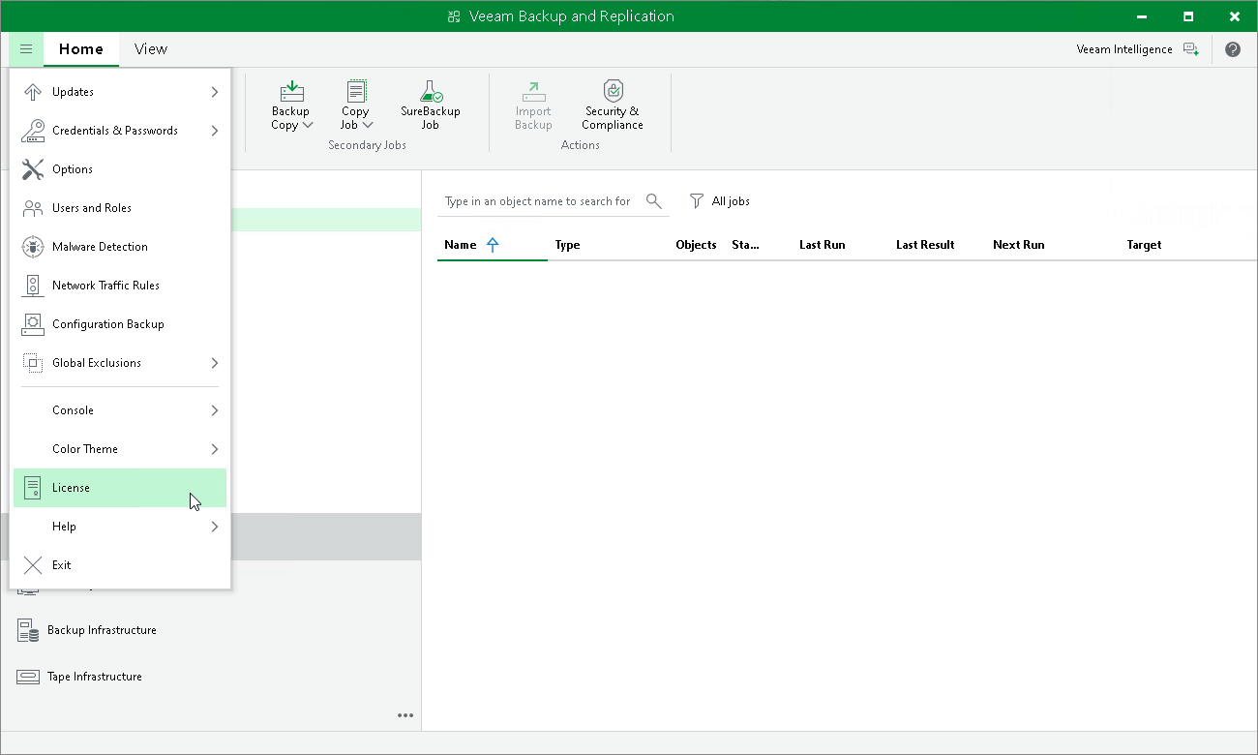Switch to the View ribbon tab
1258x755 pixels.
tap(151, 49)
